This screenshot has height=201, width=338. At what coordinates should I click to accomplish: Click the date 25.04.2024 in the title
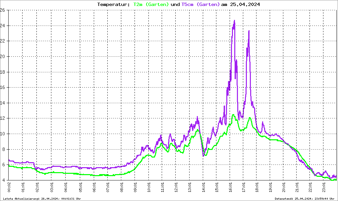click(x=245, y=4)
